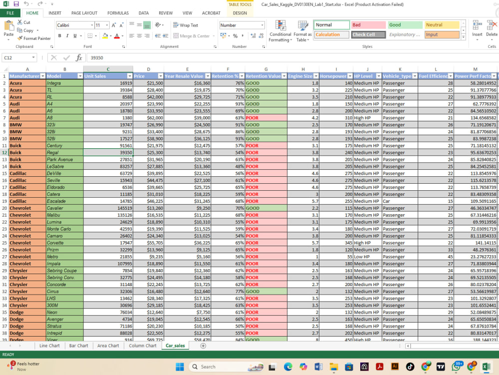Click the Insert Function fx icon
The width and height of the screenshot is (499, 375).
79,57
